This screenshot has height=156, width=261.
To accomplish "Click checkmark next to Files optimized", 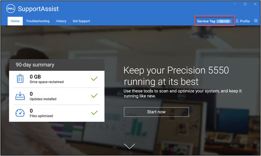I will click(x=94, y=113).
